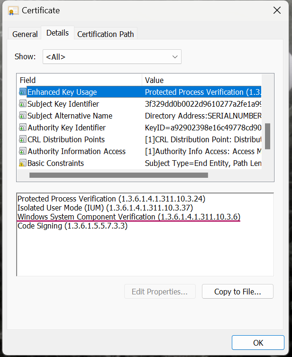
Task: Click the Show: label
Action: tap(25, 56)
